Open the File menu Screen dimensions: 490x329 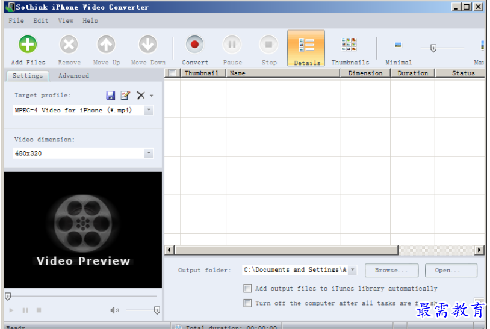coord(16,20)
